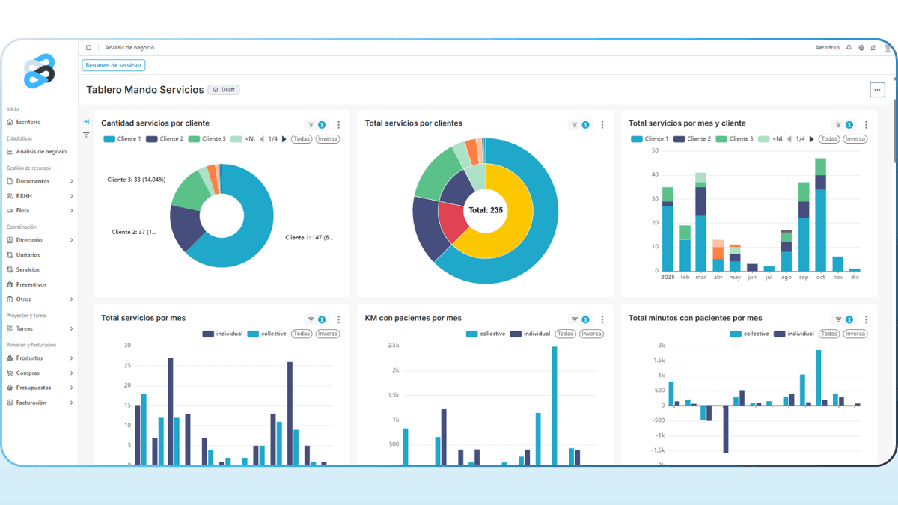Toggle collective legend in Total servicios por mes
The height and width of the screenshot is (505, 898).
(x=267, y=334)
